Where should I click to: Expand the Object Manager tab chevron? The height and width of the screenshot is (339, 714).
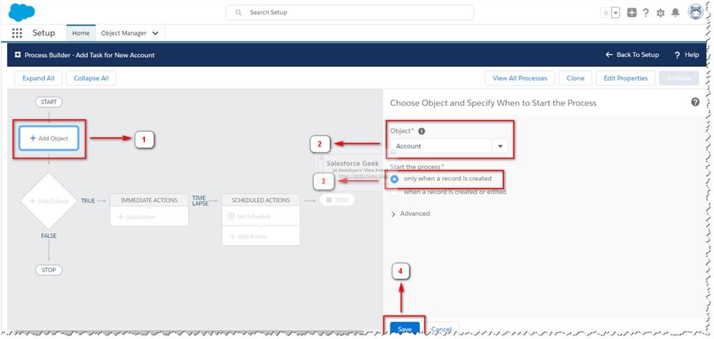coord(155,33)
